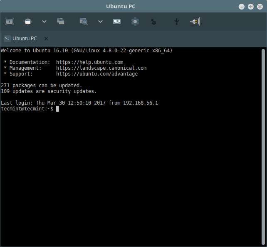Image resolution: width=267 pixels, height=247 pixels.
Task: Click the resize window to fit icon
Action: [9, 22]
